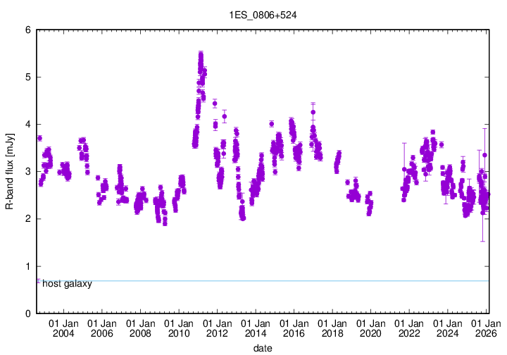Click the y-axis tick label 3
The image size is (507, 355).
(27, 172)
